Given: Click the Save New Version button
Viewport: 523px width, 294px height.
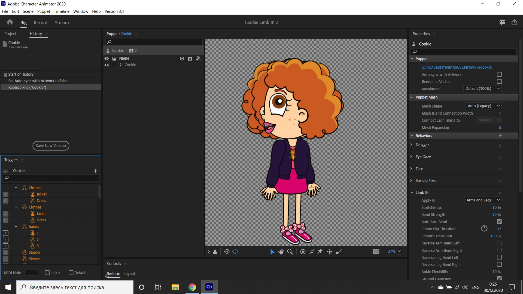Looking at the screenshot, I should point(51,146).
